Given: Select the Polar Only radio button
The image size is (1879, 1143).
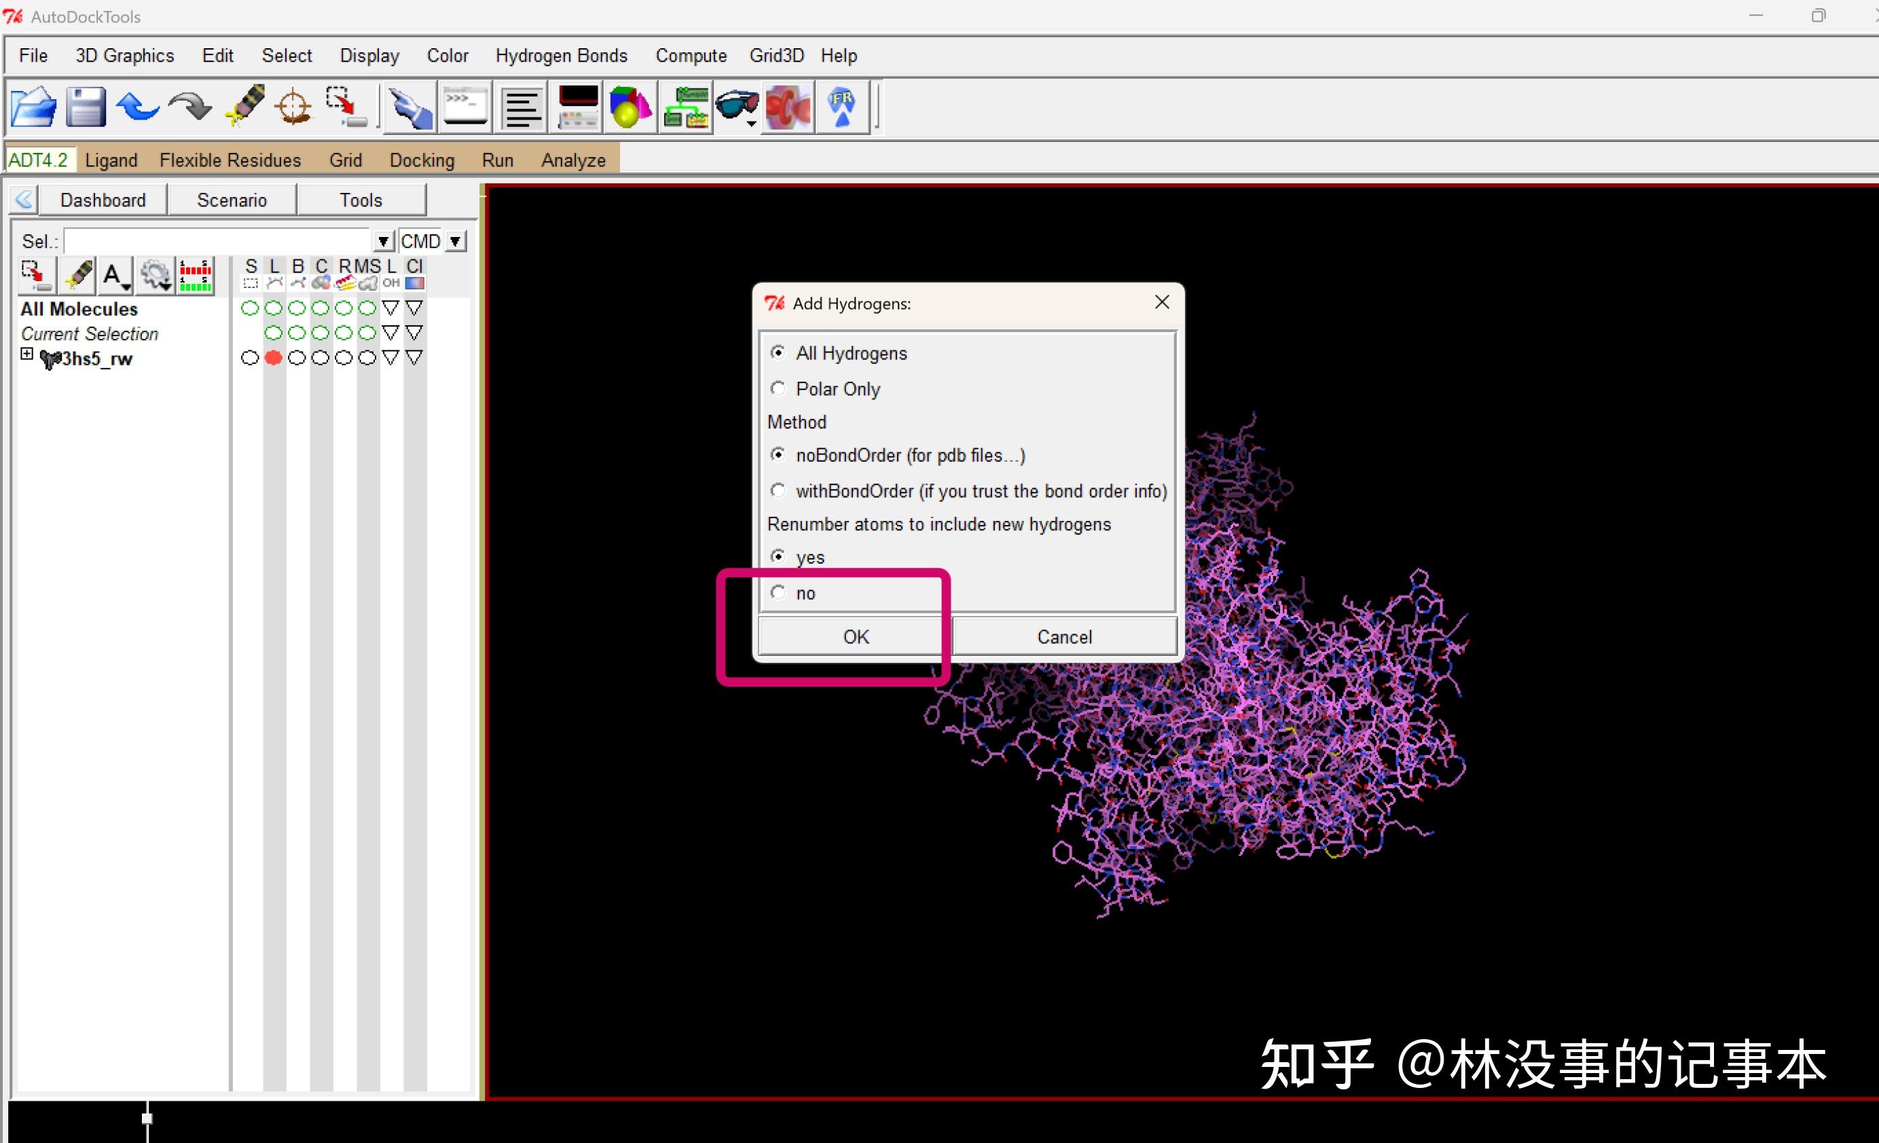Looking at the screenshot, I should pos(778,389).
